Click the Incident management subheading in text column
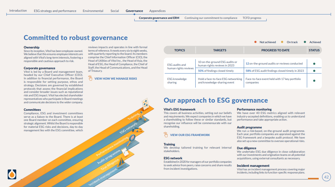The height and width of the screenshot is (187, 335). pyautogui.click(x=253, y=166)
